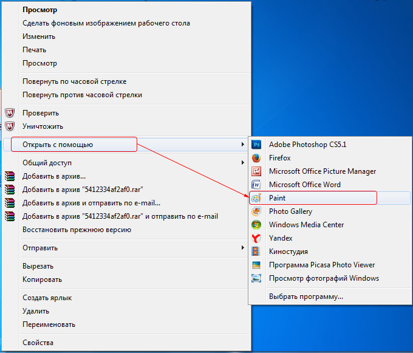The image size is (413, 353).
Task: Click McAfee shield icon next to Проверить
Action: point(10,113)
